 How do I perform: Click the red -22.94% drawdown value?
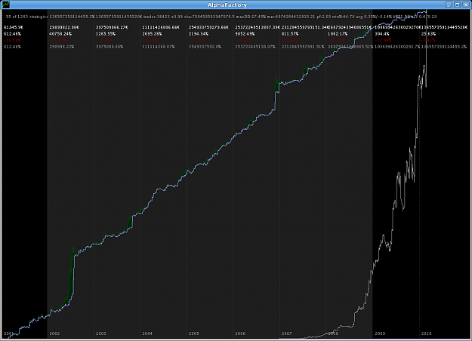click(x=383, y=40)
